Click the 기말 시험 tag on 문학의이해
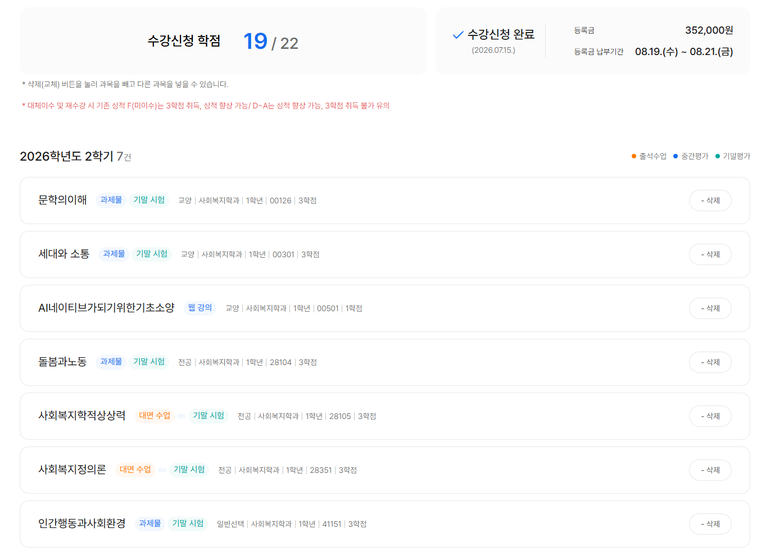 coord(149,200)
